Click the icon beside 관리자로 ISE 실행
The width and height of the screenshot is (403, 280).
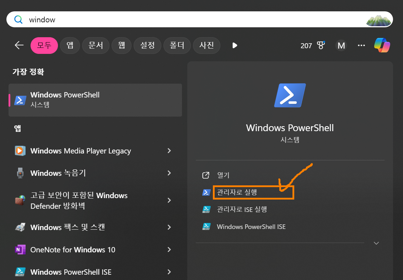click(x=206, y=209)
